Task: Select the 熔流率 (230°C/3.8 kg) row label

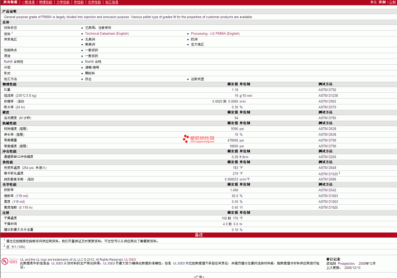Action: tap(20, 96)
